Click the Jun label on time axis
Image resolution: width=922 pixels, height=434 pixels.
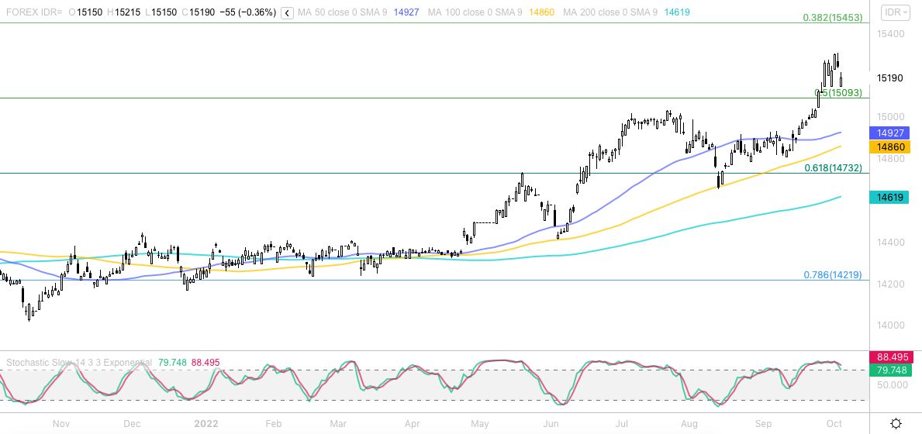click(551, 423)
